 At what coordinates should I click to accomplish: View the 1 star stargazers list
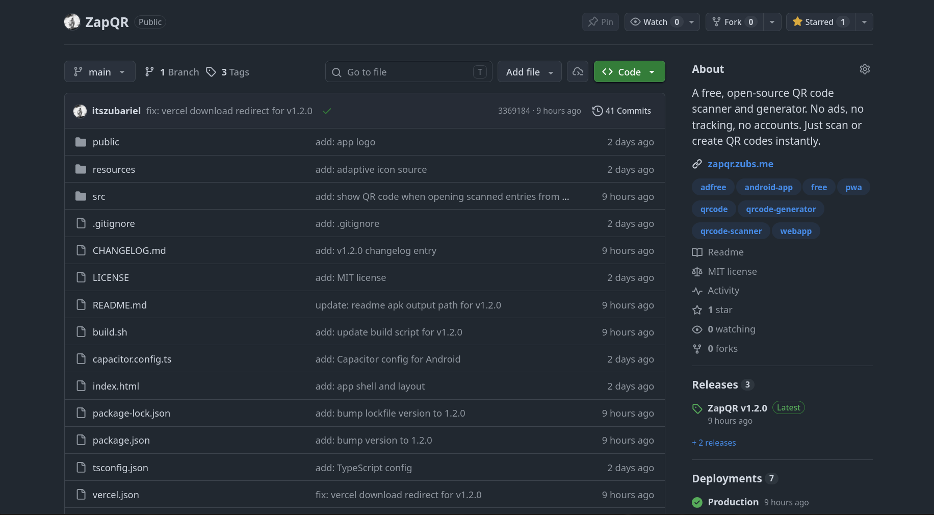(712, 310)
